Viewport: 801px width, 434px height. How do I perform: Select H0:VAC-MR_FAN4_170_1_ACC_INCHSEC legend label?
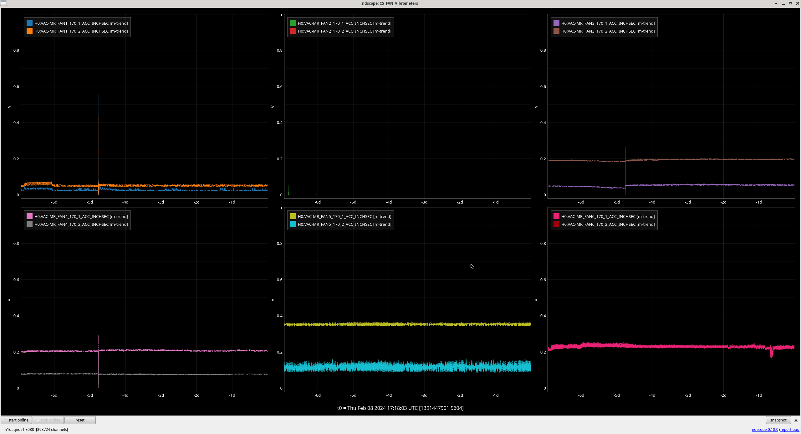point(81,216)
